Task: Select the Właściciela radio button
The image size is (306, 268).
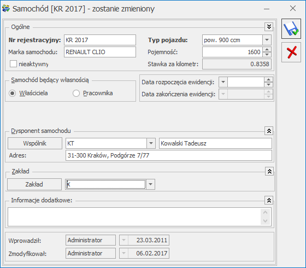Action: (12, 94)
